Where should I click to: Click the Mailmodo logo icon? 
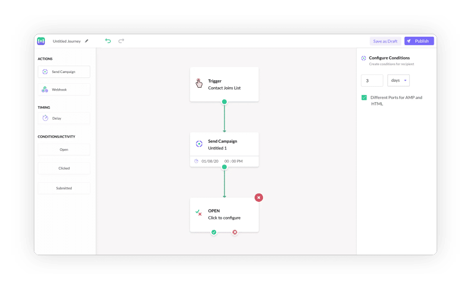tap(41, 41)
